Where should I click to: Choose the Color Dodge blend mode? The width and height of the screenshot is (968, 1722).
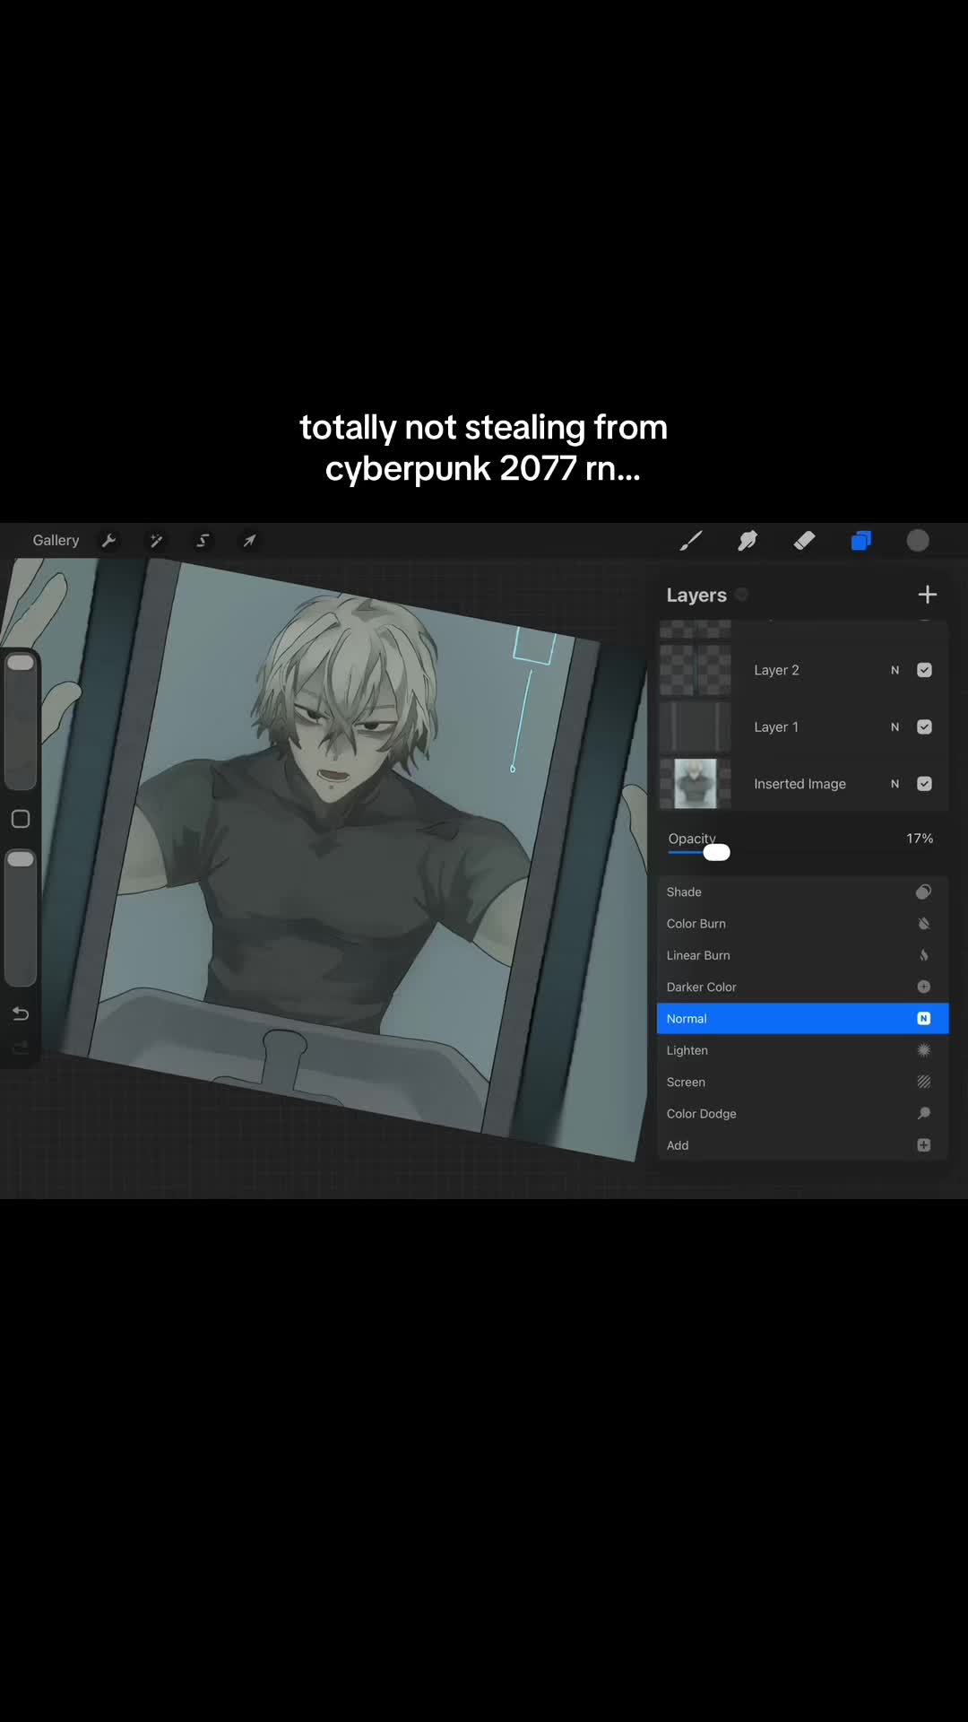click(802, 1113)
